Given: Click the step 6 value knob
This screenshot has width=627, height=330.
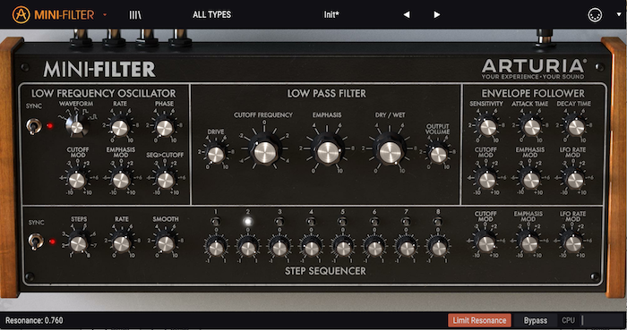Looking at the screenshot, I should (374, 249).
